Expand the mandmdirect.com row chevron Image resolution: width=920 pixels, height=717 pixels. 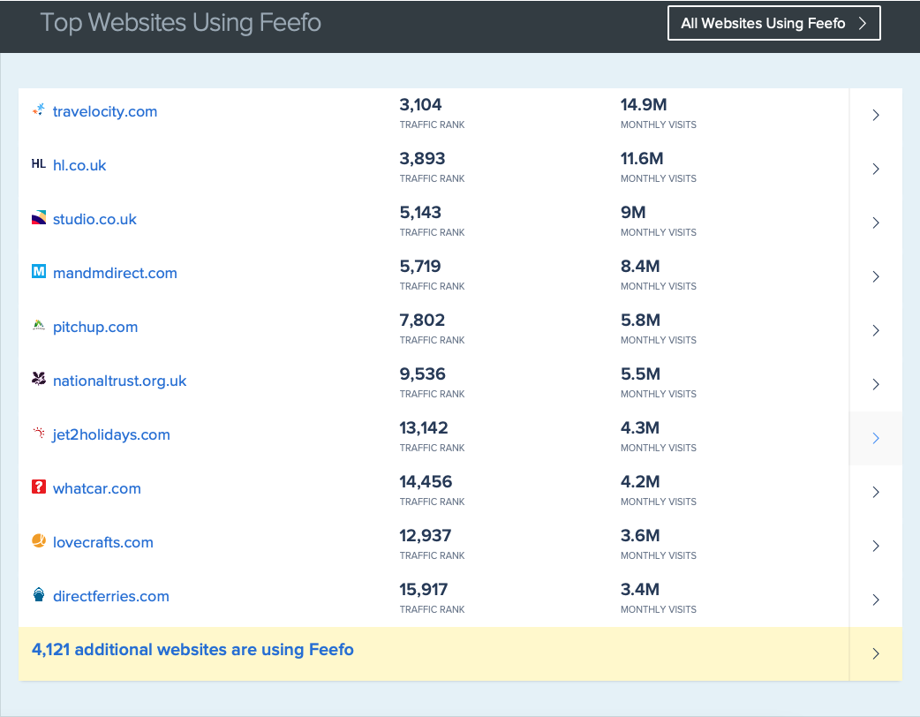click(875, 277)
